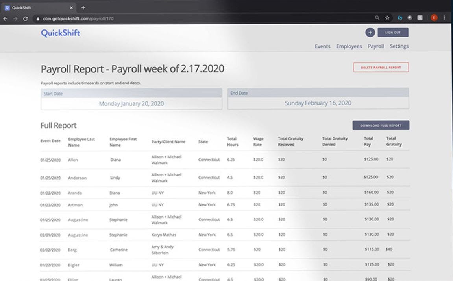Screen dimensions: 453x281
Task: Click Download Full Report
Action: pyautogui.click(x=381, y=125)
